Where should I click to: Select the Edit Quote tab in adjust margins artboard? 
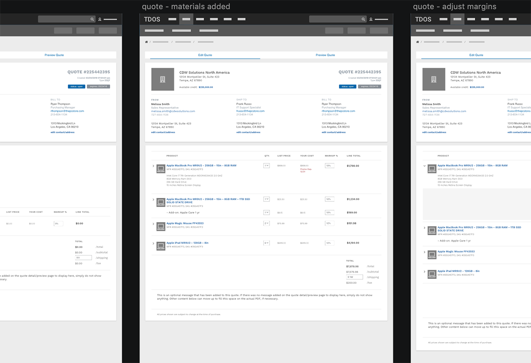click(476, 55)
